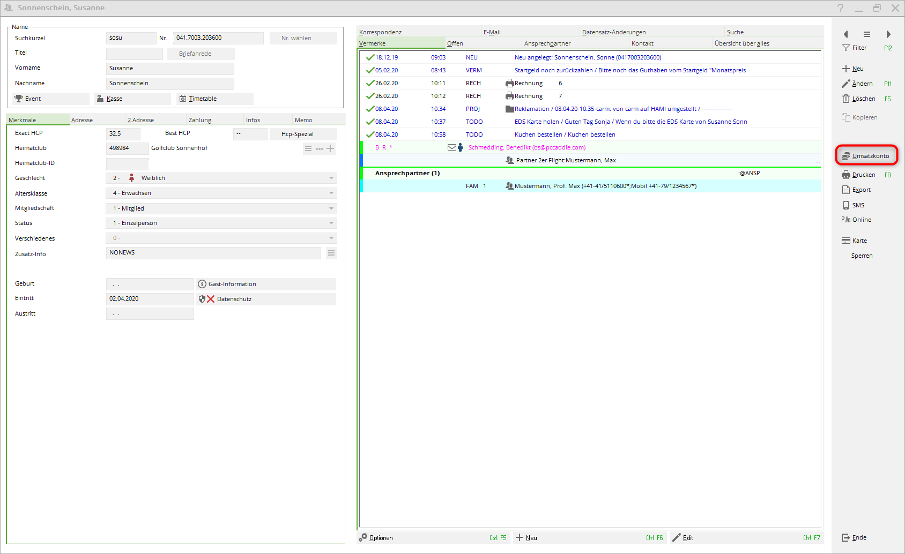This screenshot has width=905, height=554.
Task: Click into the Vorname input field
Action: pyautogui.click(x=170, y=69)
